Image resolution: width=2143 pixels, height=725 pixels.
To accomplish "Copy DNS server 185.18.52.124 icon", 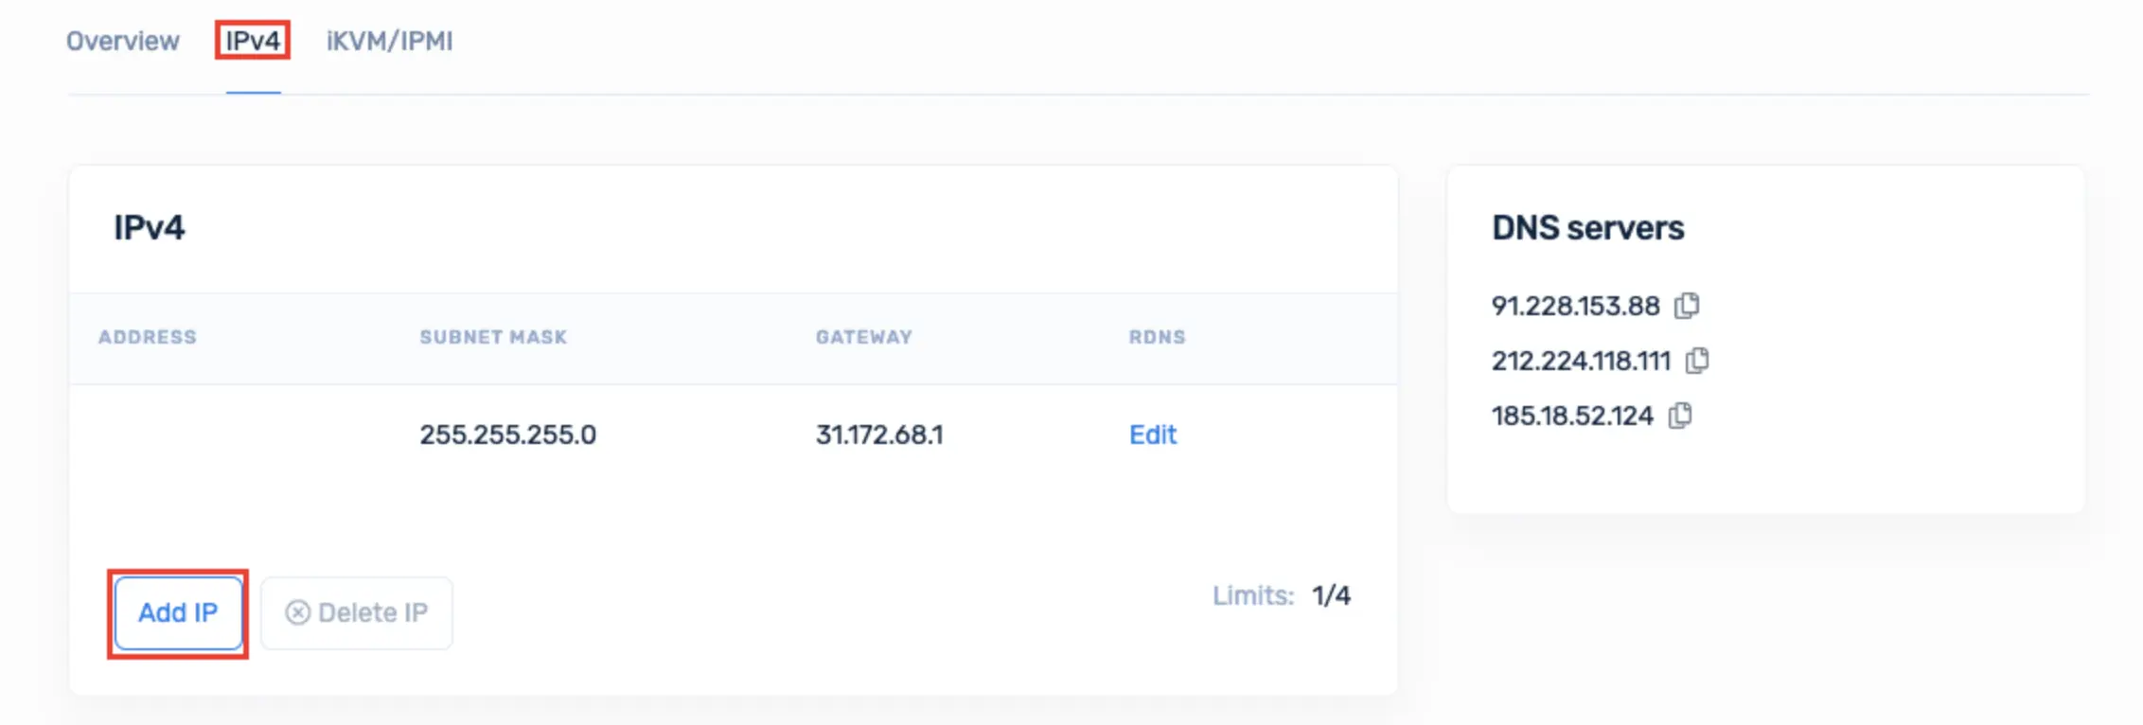I will tap(1680, 416).
